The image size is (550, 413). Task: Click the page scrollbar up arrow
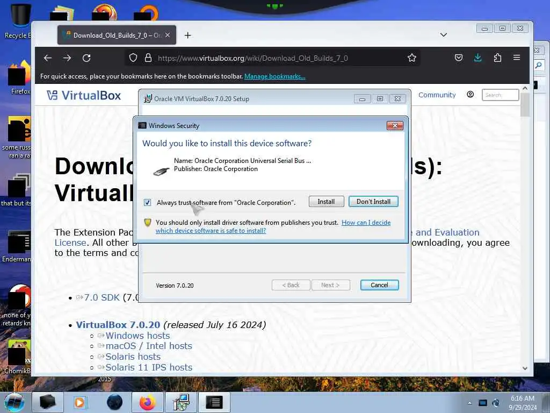525,89
